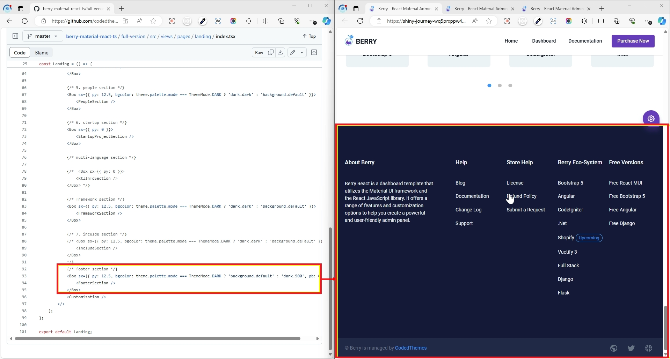
Task: Open the symbols panel icon
Action: coord(314,52)
